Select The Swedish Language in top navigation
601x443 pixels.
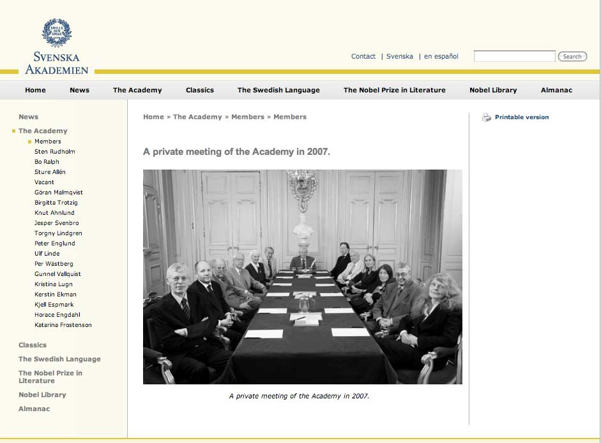pyautogui.click(x=278, y=91)
